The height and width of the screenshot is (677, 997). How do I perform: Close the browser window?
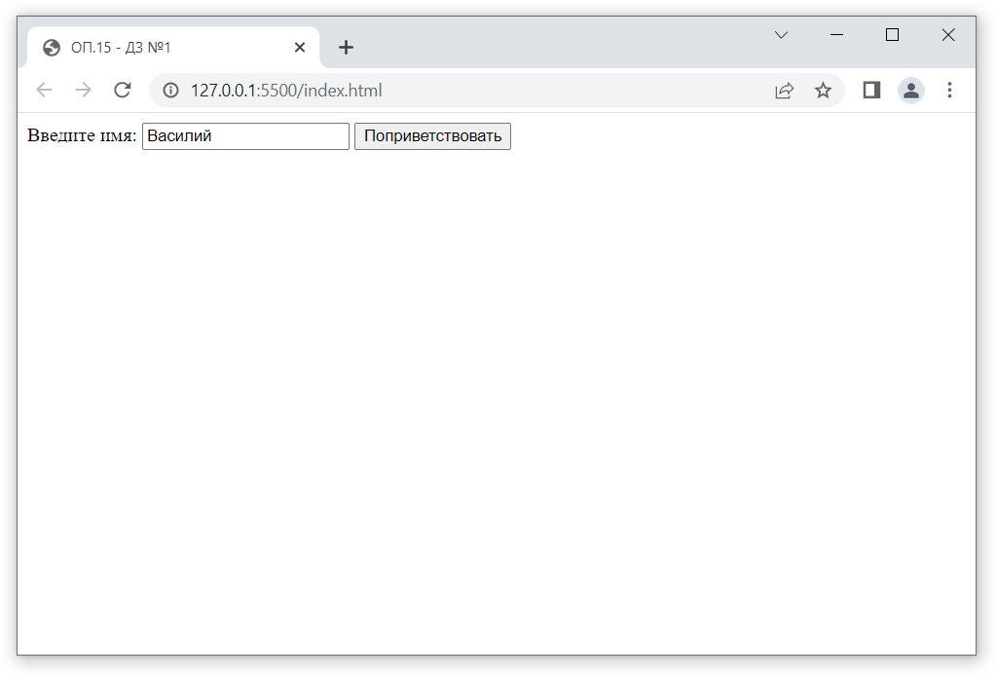pyautogui.click(x=948, y=35)
